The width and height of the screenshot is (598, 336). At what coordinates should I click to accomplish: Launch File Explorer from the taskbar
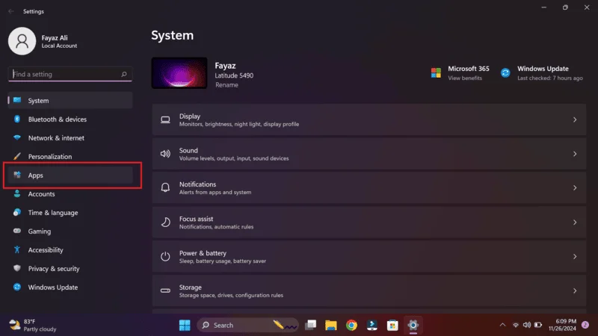(x=331, y=325)
